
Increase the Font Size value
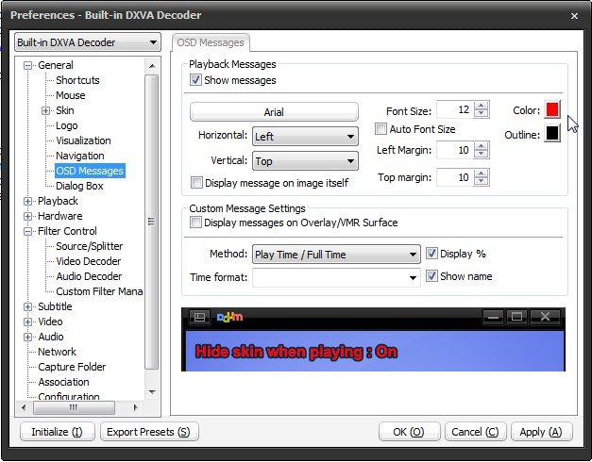click(x=481, y=106)
